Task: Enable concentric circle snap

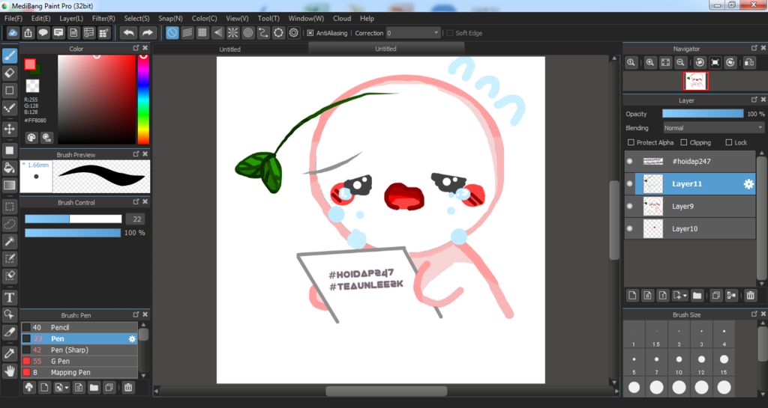Action: tap(247, 33)
